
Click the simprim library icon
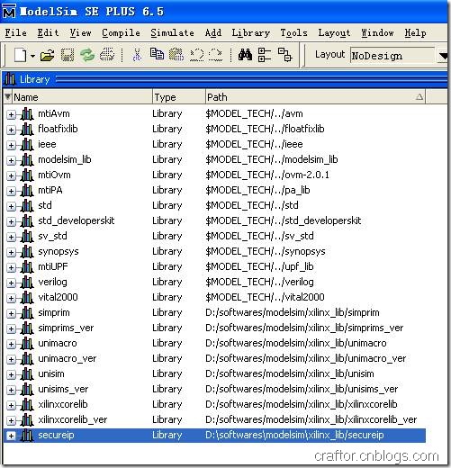(x=27, y=312)
